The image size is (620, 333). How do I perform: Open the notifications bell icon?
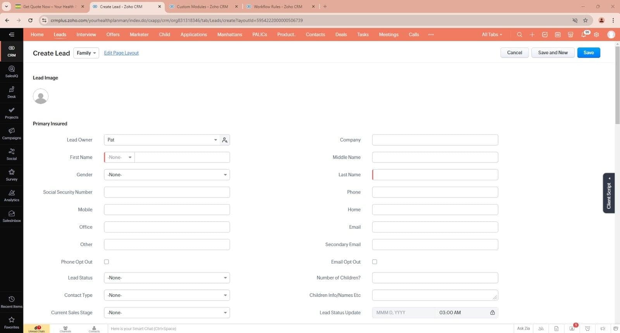[584, 34]
